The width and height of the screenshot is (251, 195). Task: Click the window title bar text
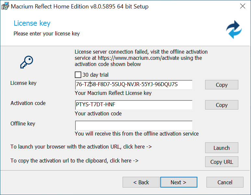click(80, 6)
